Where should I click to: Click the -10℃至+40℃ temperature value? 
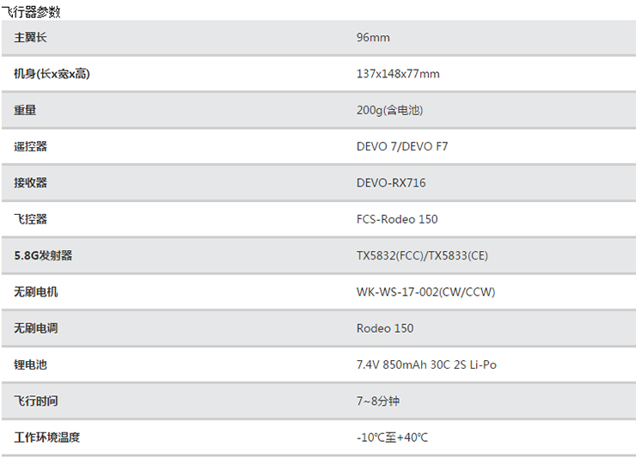click(392, 438)
